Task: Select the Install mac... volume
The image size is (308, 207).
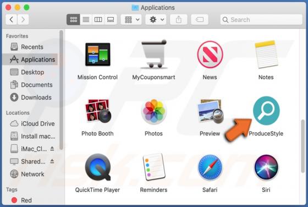Action: point(30,136)
